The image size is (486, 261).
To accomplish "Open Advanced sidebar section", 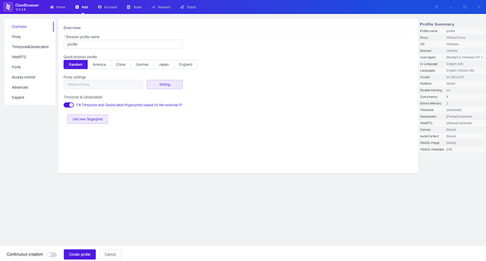I will (20, 87).
